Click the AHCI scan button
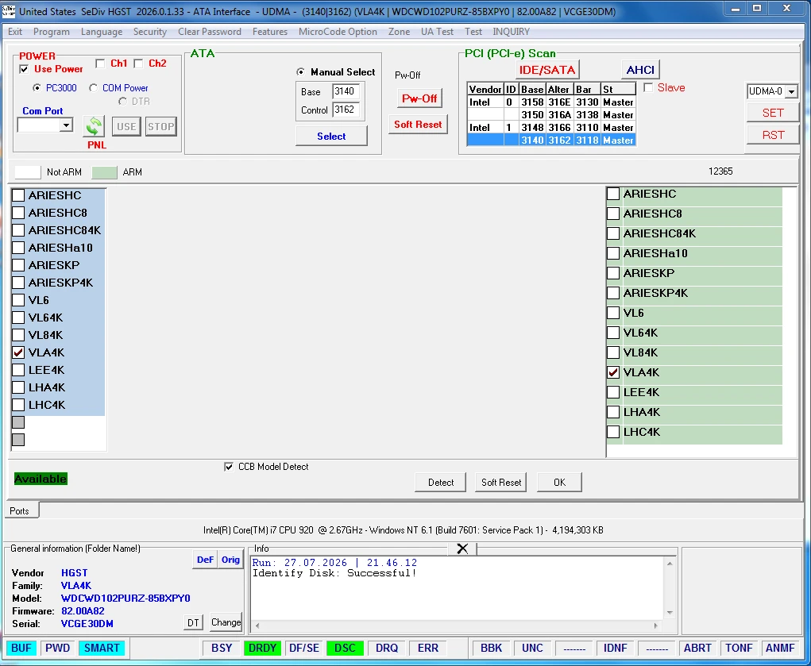The image size is (811, 666). coord(640,70)
